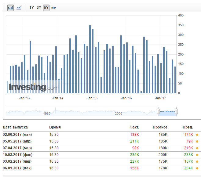Screen dimensions: 201x177
Task: Select the 2Y time range
Action: (x=39, y=8)
